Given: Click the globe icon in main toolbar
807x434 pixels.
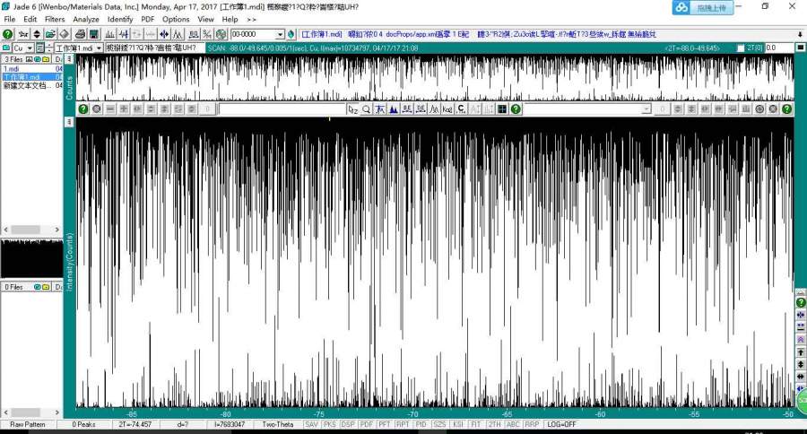Looking at the screenshot, I should coord(221,34).
